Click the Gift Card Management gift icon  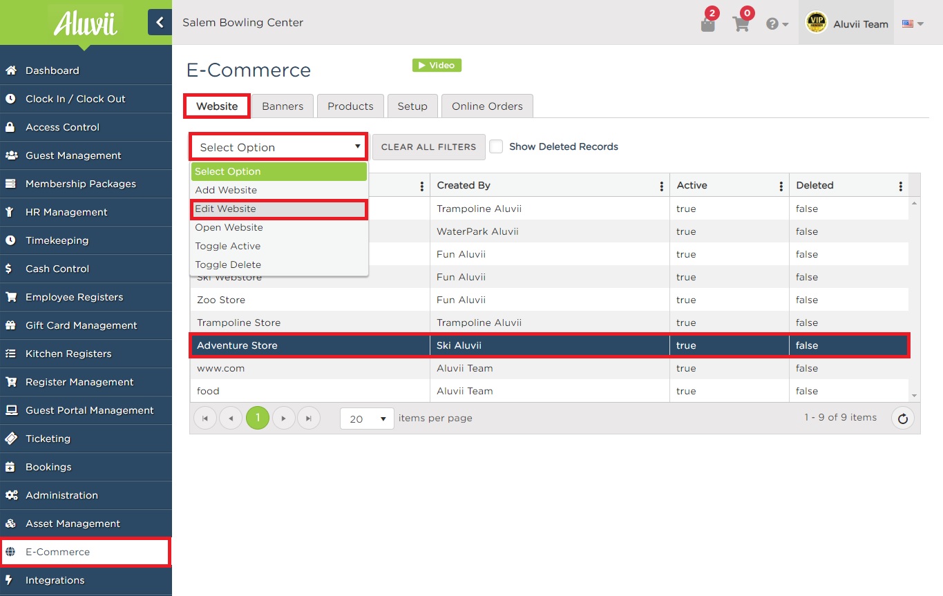click(x=10, y=325)
